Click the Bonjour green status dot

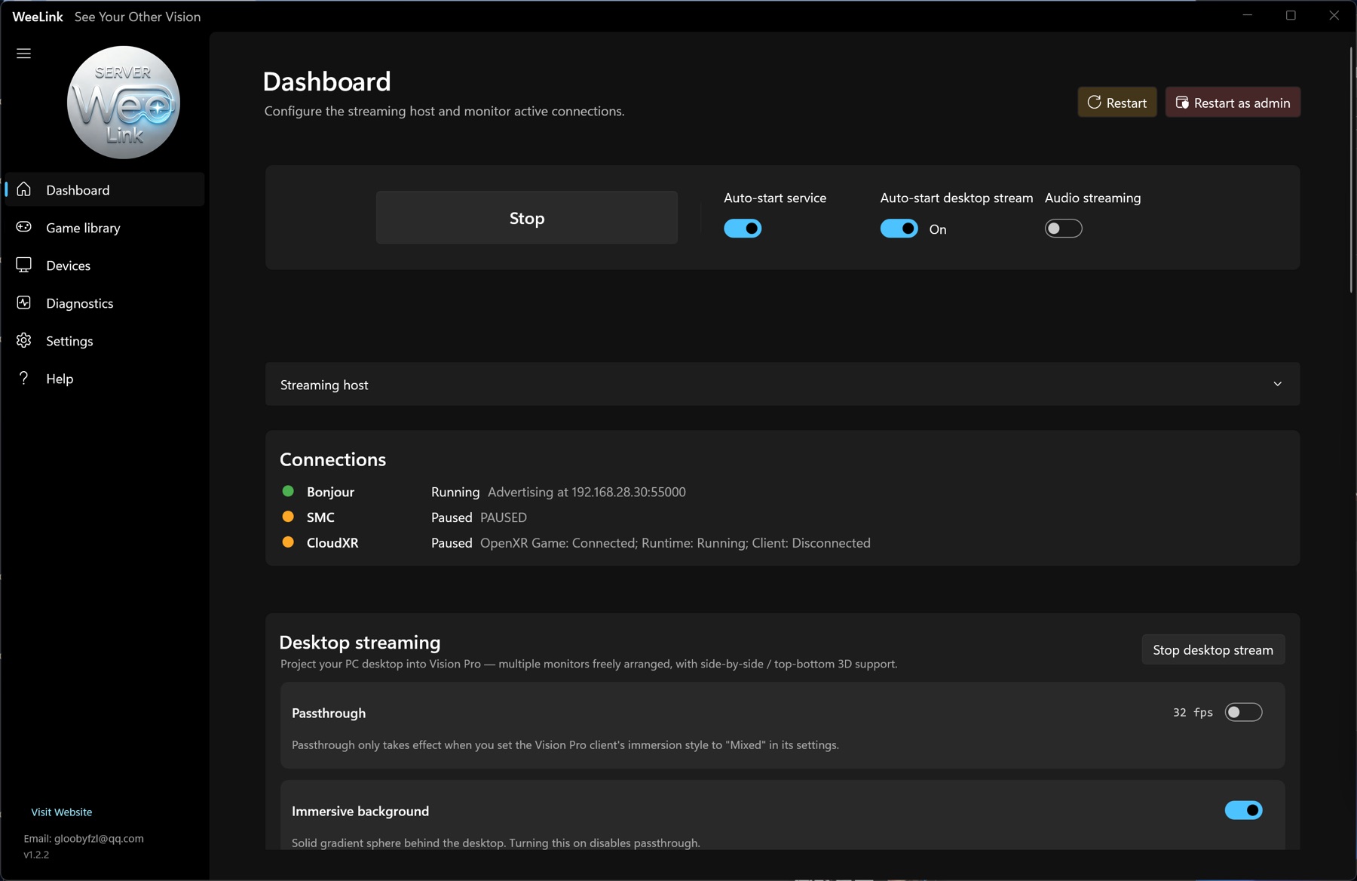click(288, 491)
